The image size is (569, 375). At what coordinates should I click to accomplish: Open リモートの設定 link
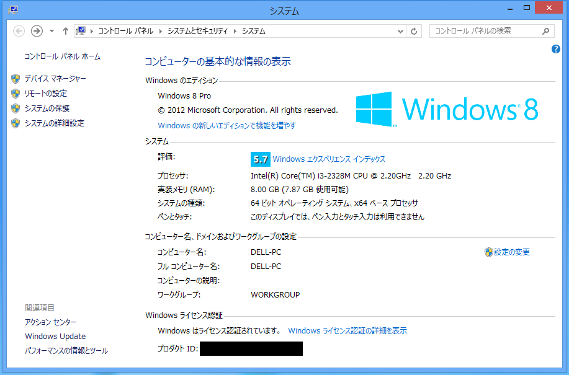click(46, 94)
